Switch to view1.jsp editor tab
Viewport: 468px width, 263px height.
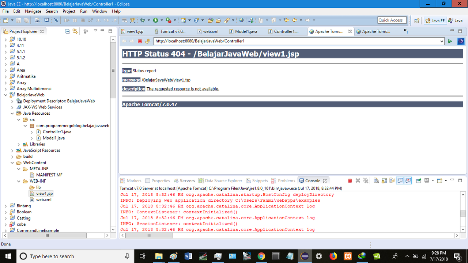point(132,31)
